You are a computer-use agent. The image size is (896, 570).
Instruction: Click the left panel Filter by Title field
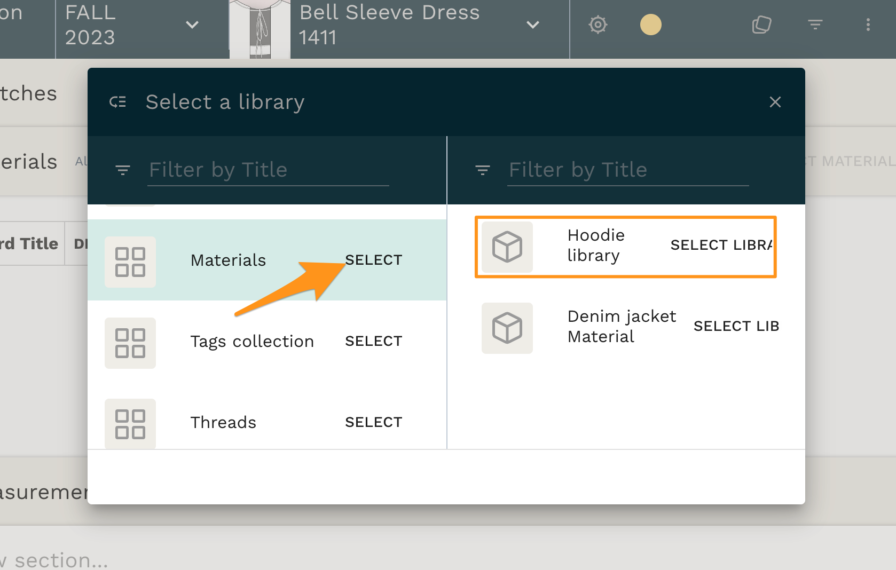pyautogui.click(x=268, y=170)
